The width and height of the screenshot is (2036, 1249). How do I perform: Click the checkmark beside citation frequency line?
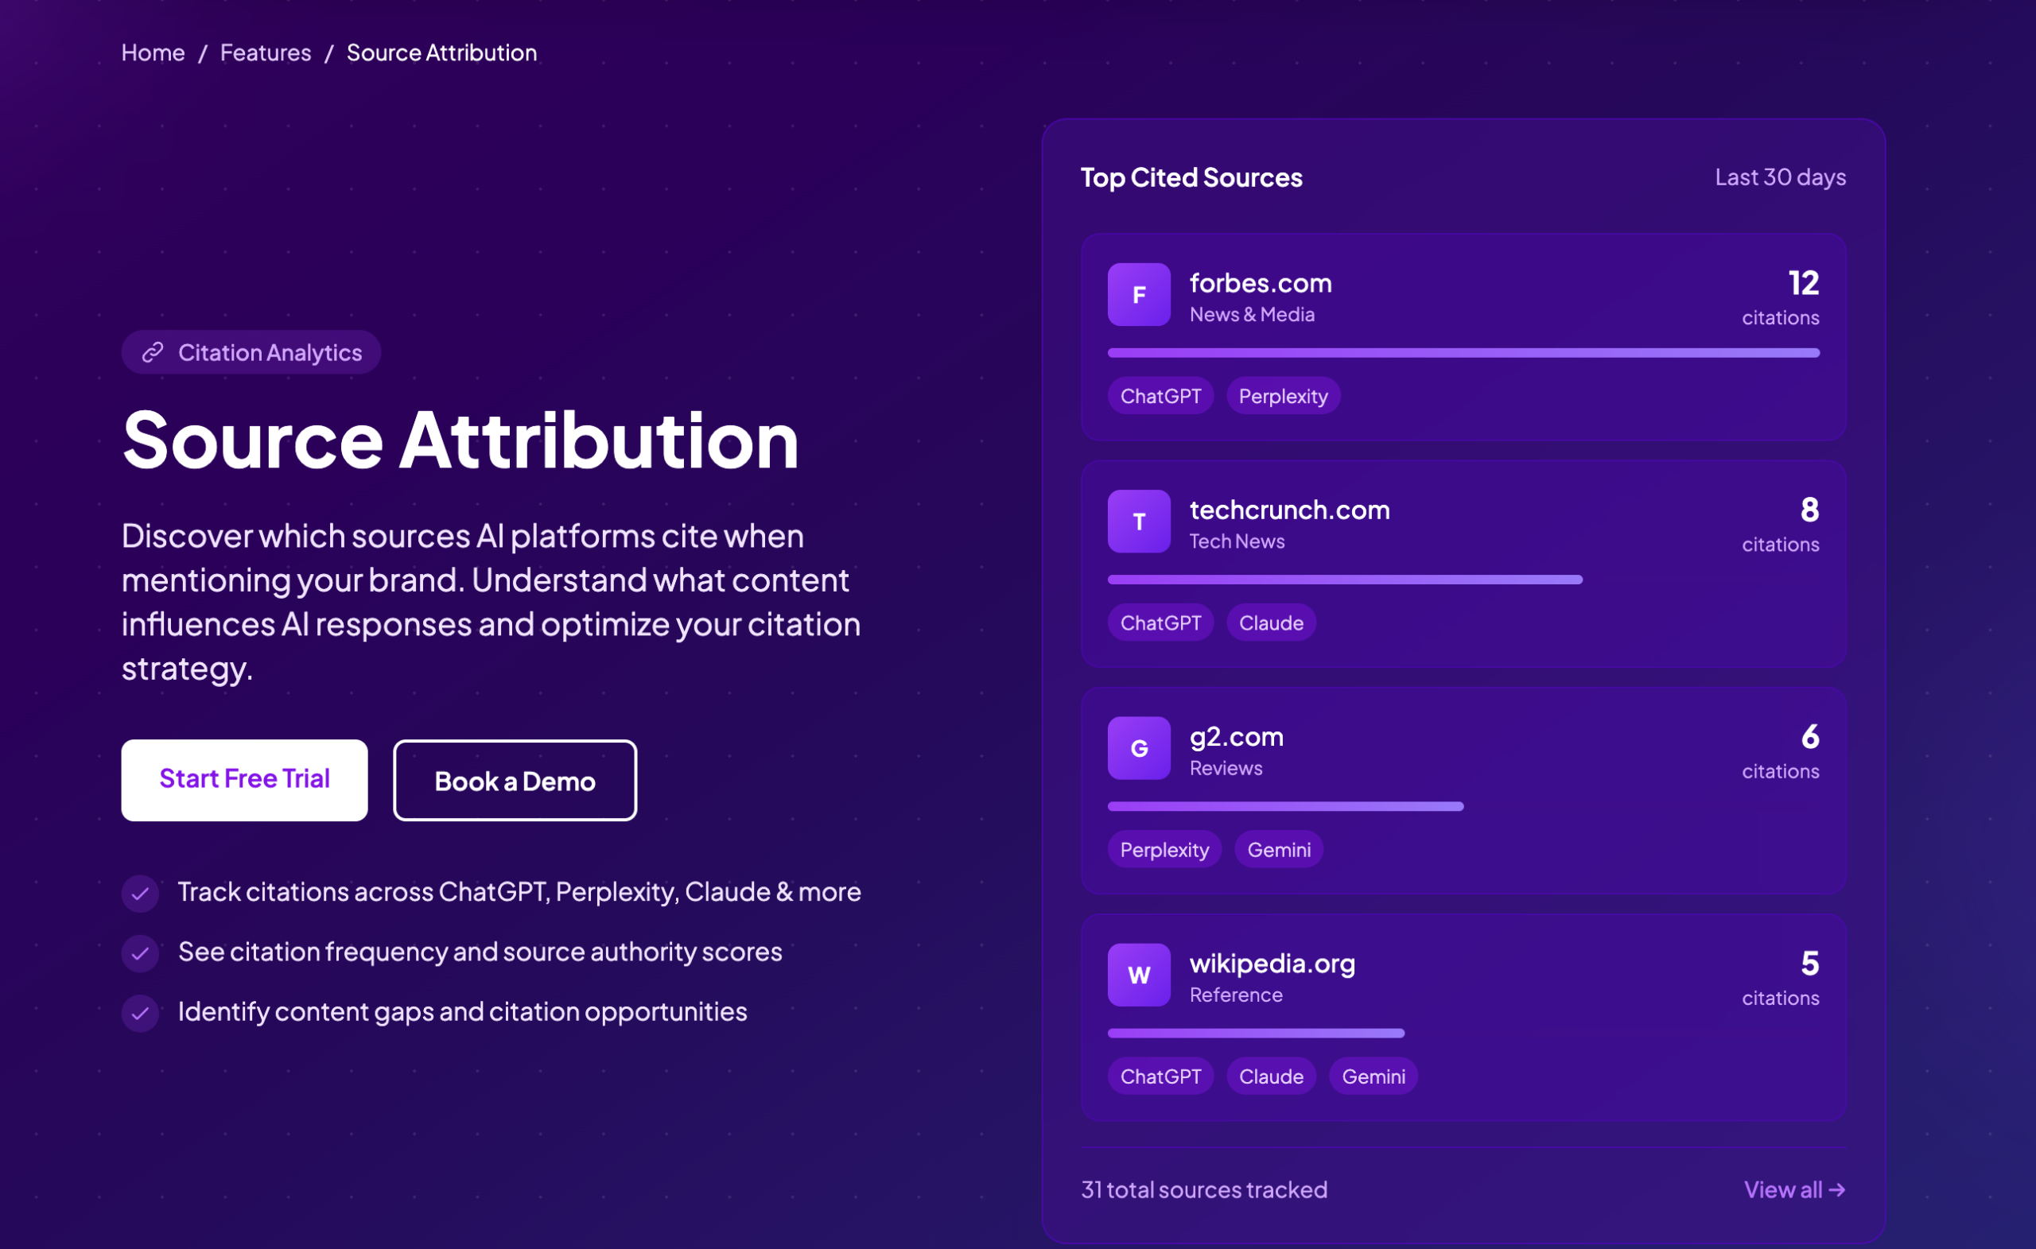click(x=141, y=953)
